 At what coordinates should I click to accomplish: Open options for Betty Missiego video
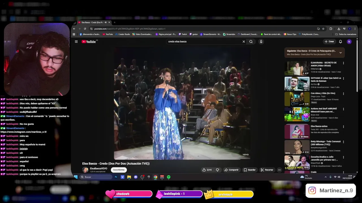[x=343, y=142]
